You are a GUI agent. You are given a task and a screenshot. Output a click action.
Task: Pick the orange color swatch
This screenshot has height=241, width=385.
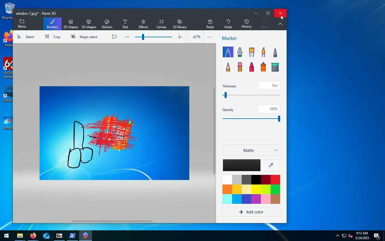[227, 189]
